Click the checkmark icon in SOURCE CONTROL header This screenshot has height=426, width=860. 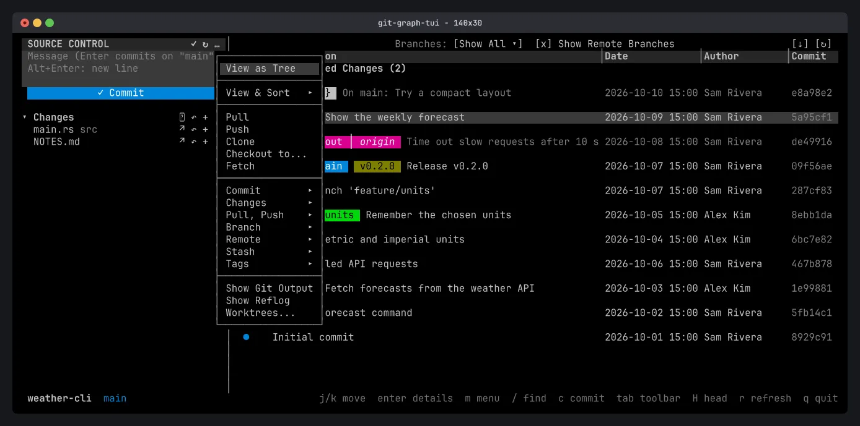[x=193, y=44]
